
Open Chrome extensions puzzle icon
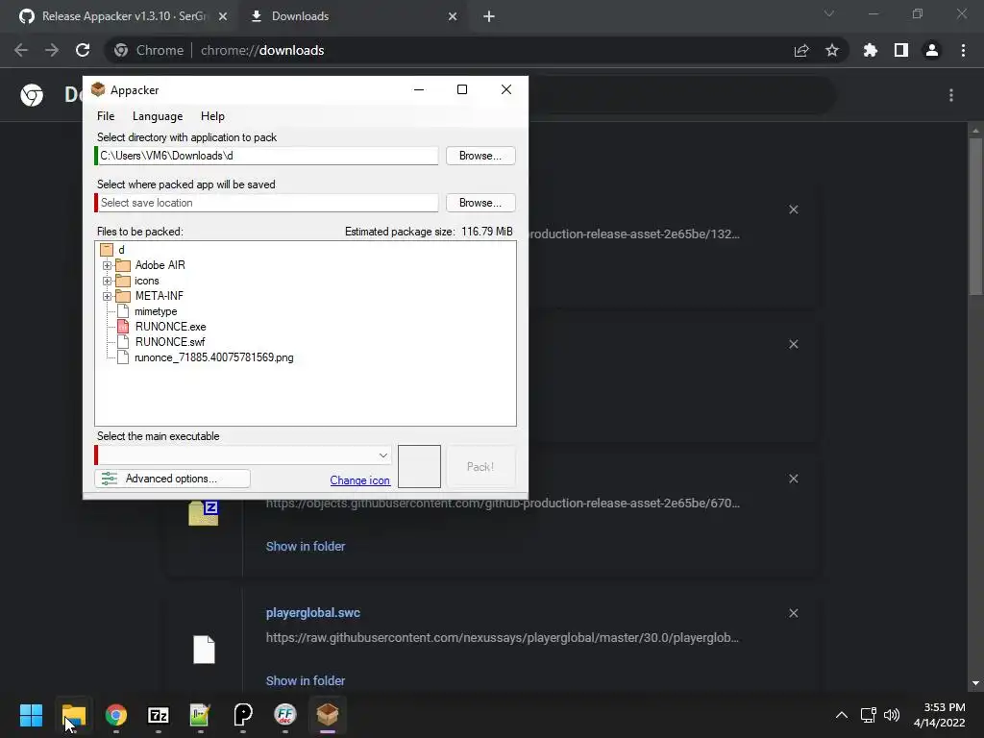point(871,50)
